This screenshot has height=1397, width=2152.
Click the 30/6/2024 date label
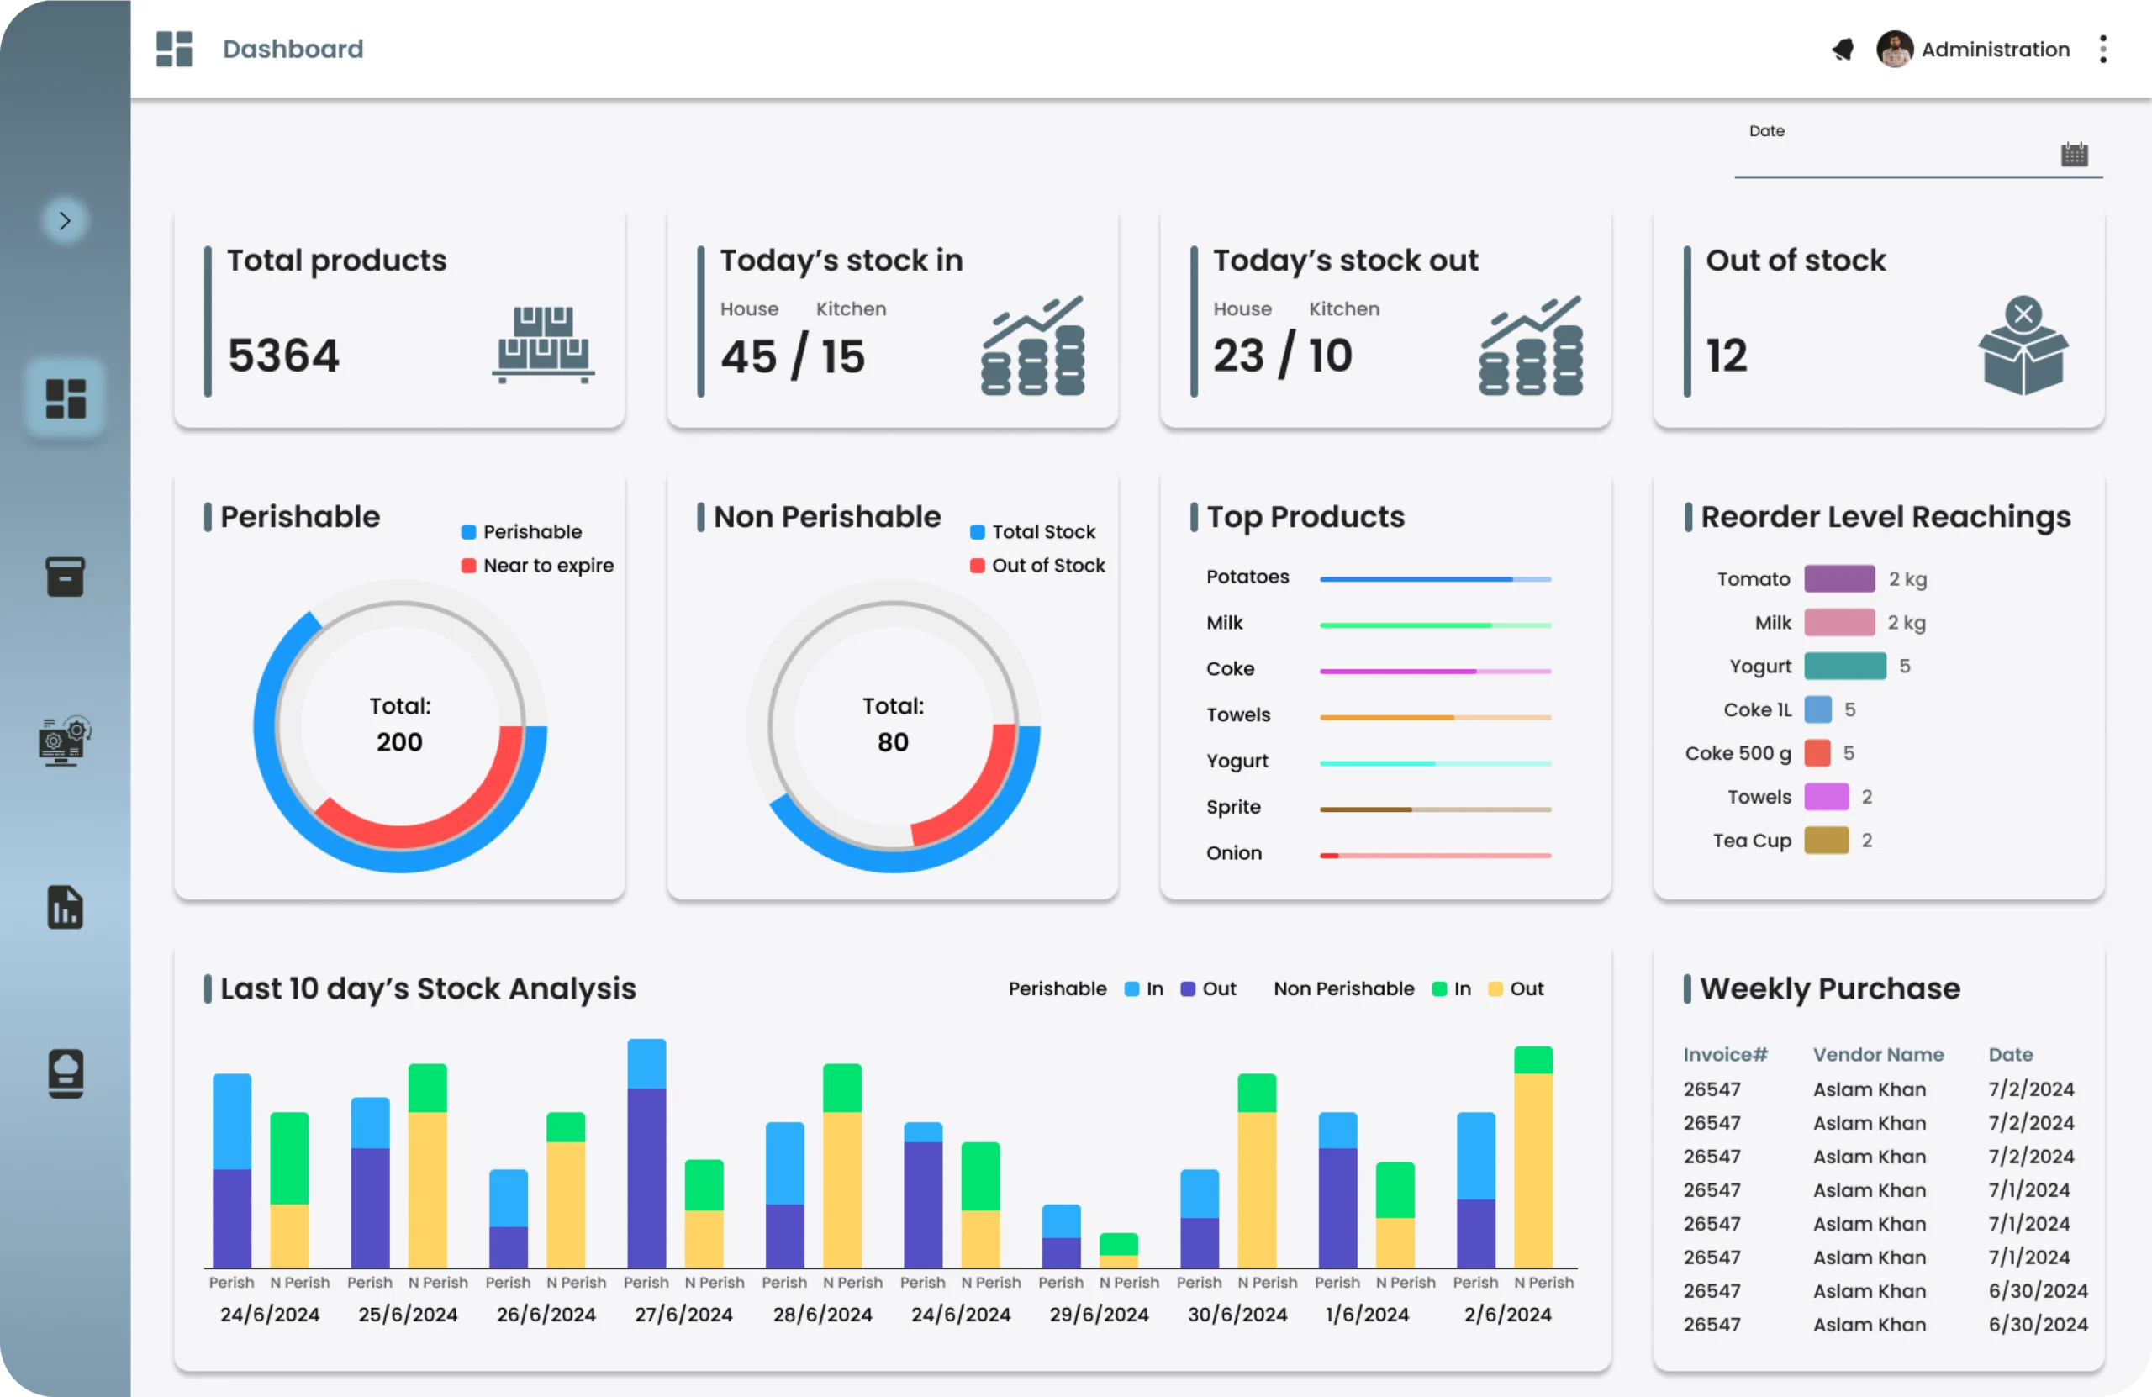[1237, 1314]
